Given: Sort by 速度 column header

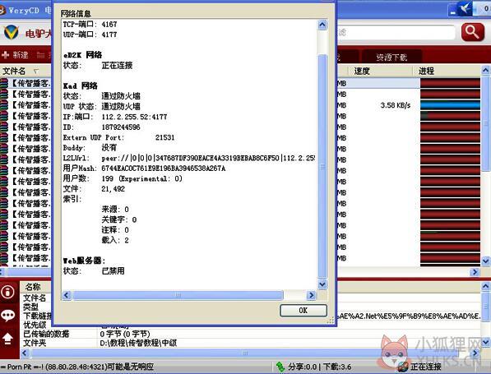Looking at the screenshot, I should click(x=362, y=71).
